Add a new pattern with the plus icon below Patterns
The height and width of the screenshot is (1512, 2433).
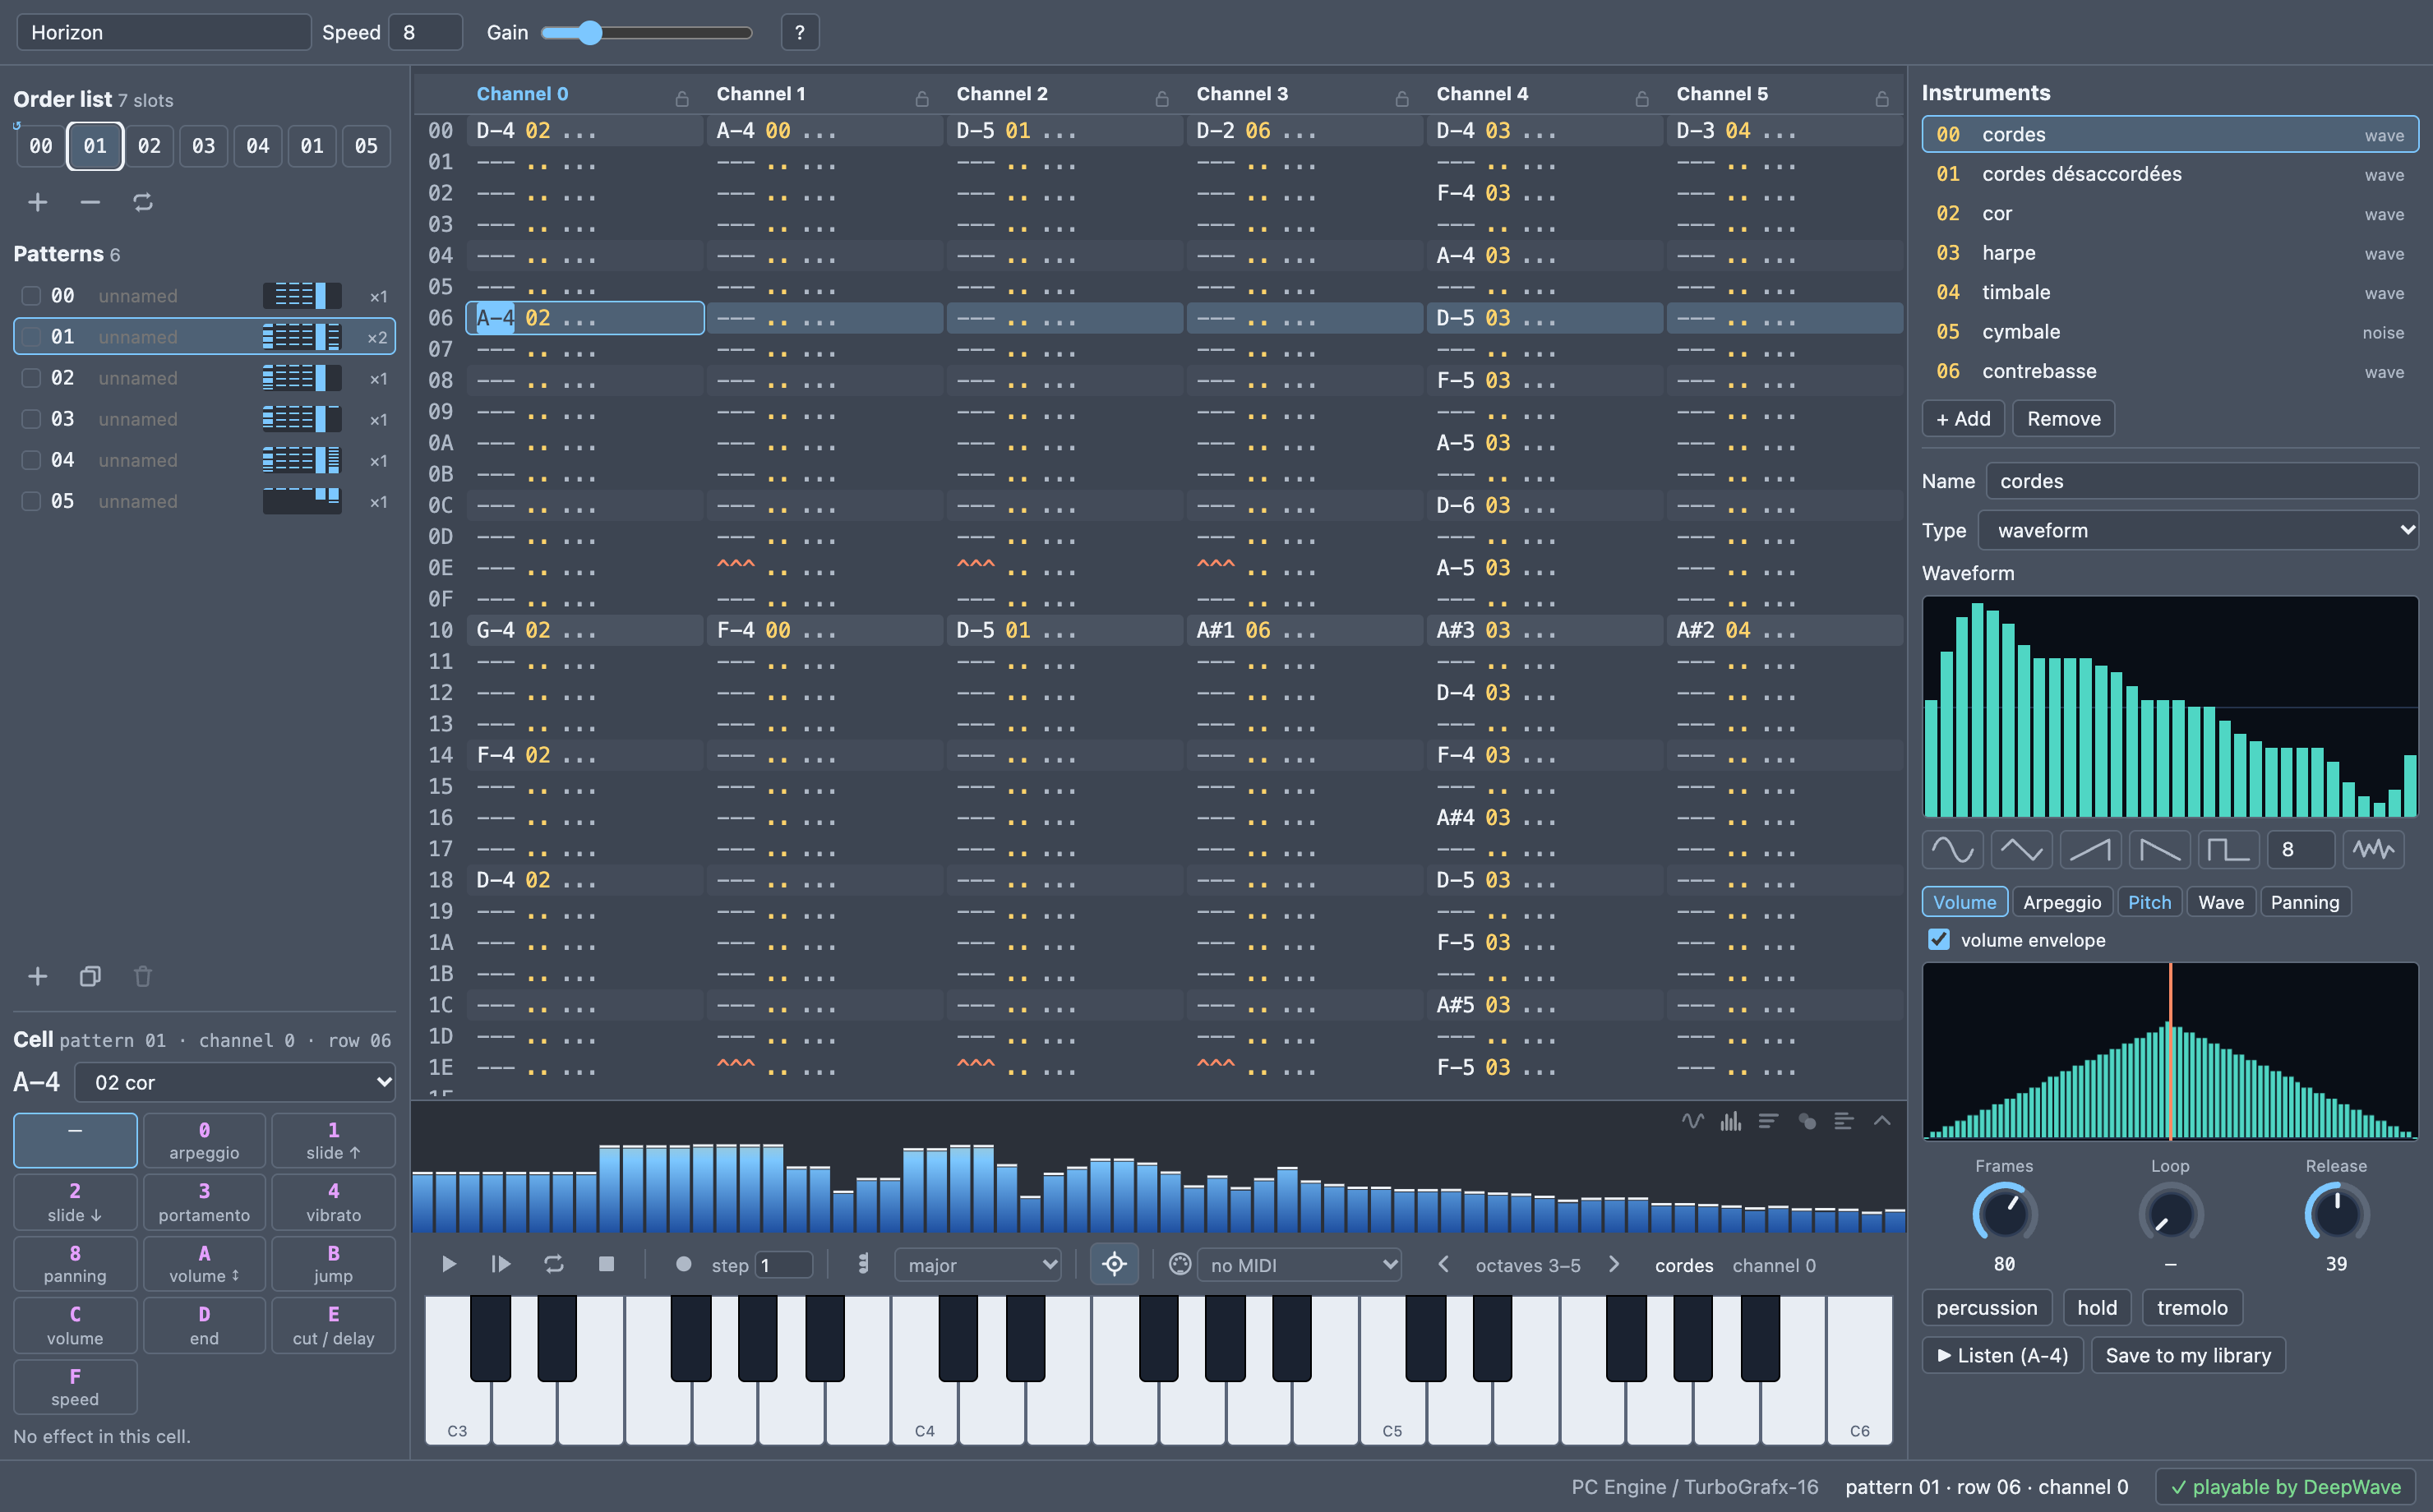coord(38,976)
